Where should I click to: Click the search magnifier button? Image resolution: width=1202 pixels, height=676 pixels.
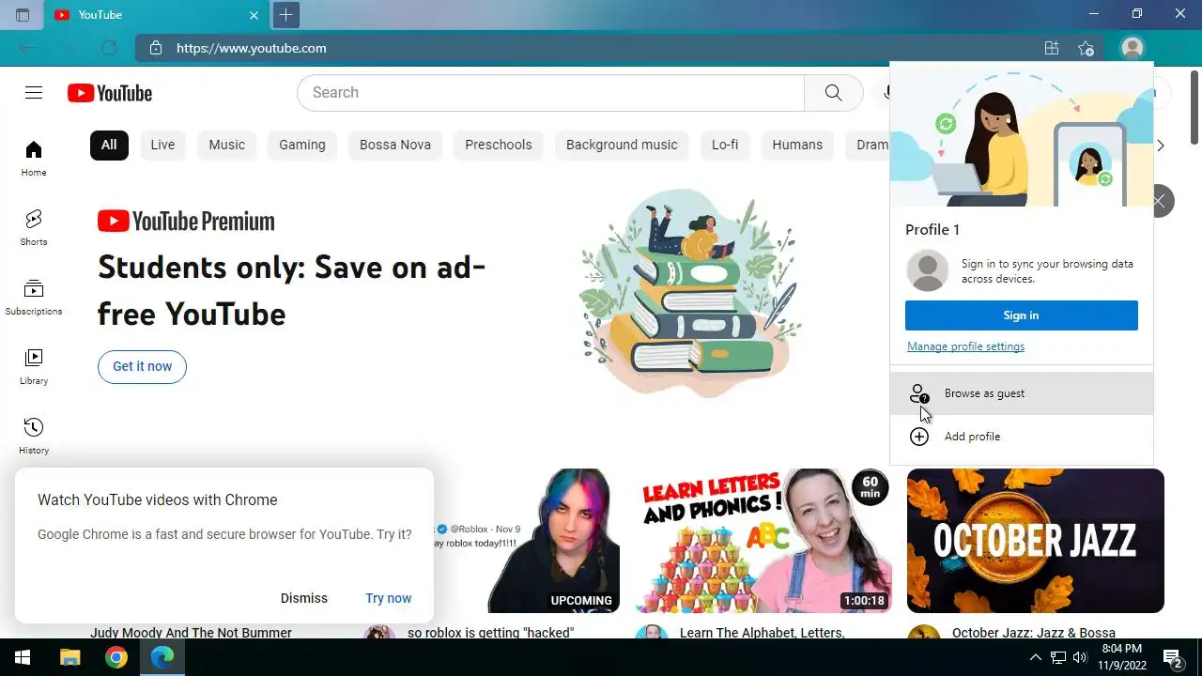click(833, 92)
